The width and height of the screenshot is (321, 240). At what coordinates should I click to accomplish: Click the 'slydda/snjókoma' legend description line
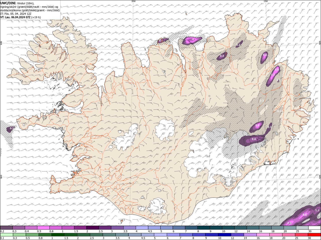pyautogui.click(x=30, y=10)
